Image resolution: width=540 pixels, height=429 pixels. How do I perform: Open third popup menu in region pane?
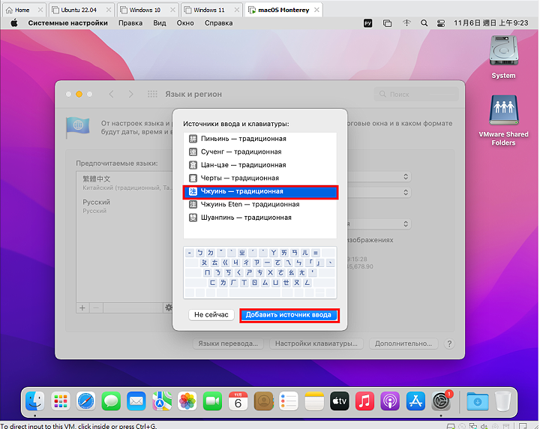point(406,224)
